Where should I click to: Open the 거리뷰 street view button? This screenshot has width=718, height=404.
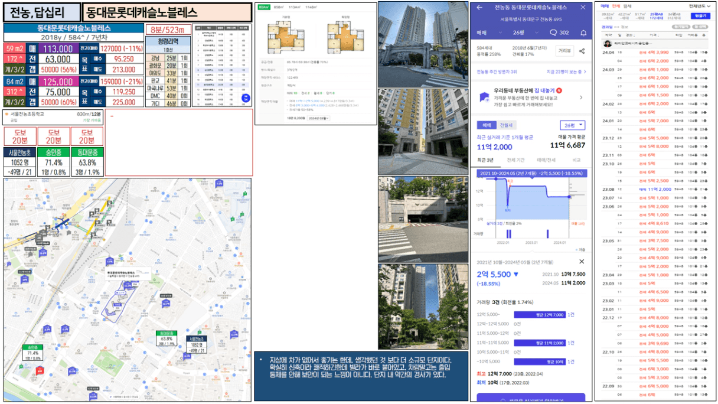click(565, 51)
